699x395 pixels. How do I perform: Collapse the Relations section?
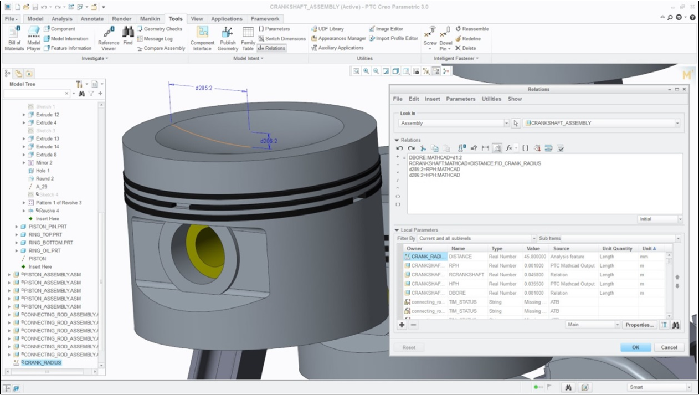(x=397, y=140)
